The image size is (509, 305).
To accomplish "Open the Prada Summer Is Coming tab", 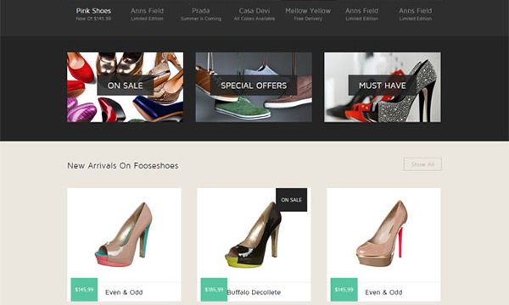I will [200, 14].
